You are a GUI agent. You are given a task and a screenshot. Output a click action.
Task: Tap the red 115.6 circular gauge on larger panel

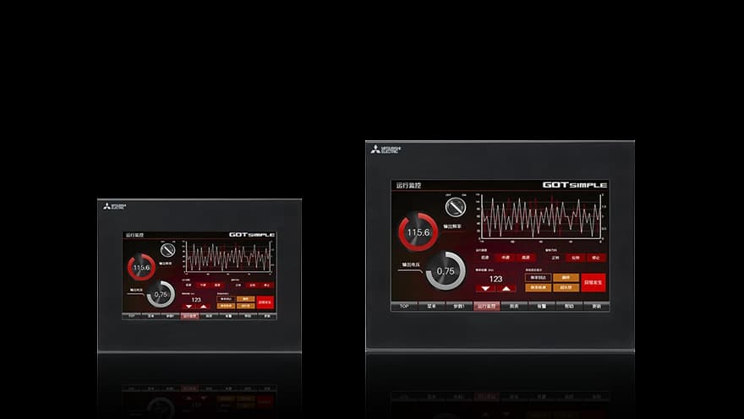tap(418, 231)
